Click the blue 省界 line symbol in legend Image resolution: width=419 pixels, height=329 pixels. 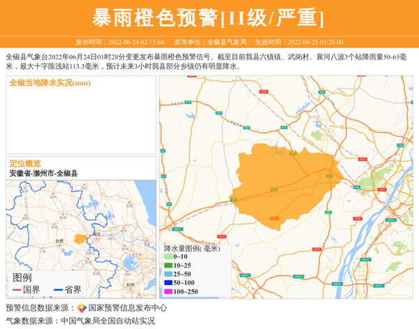point(57,290)
